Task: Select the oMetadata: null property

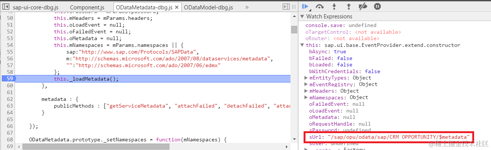Action: 332,117
